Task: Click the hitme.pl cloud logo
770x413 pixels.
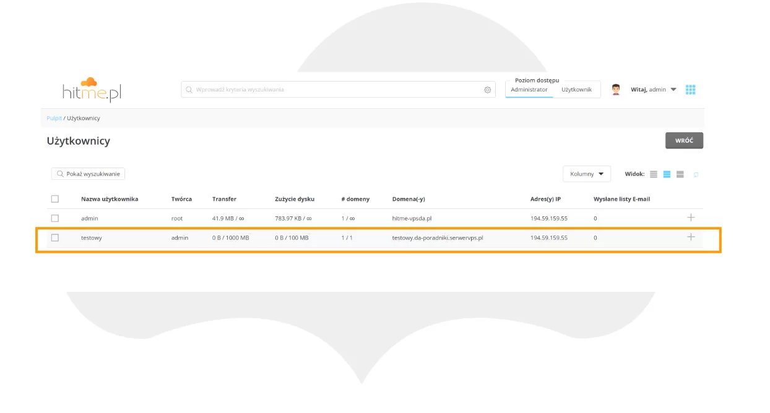Action: (x=92, y=90)
